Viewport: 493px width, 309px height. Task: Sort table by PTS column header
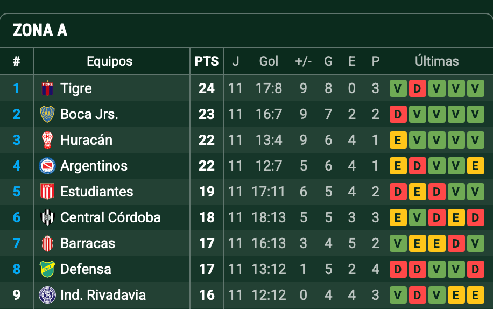[207, 61]
